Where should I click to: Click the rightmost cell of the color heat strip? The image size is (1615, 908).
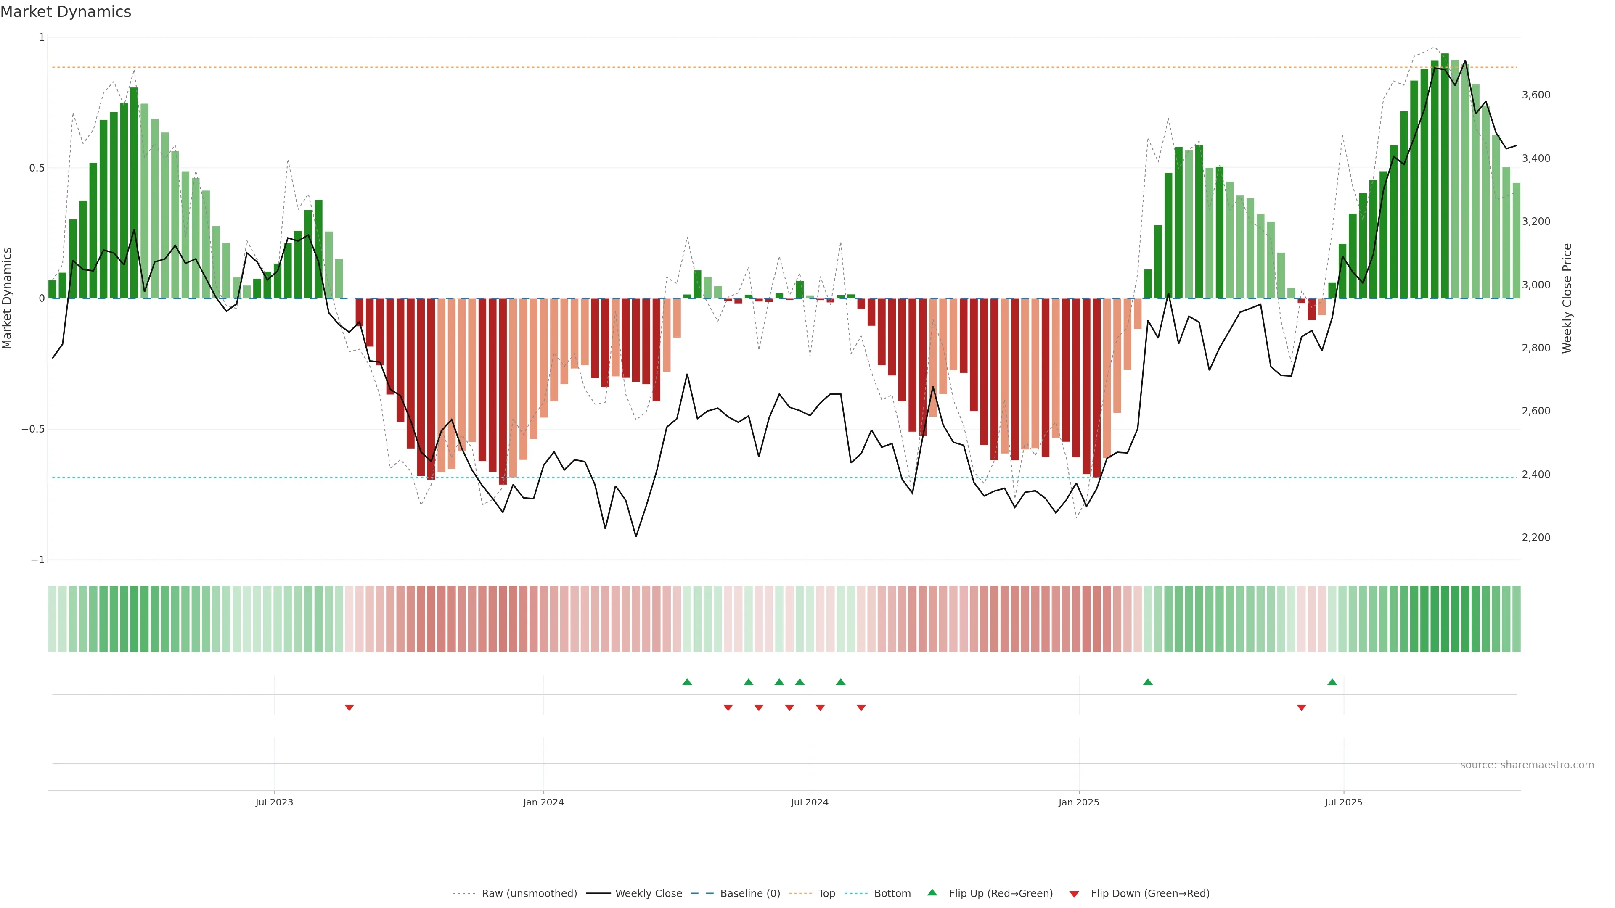[x=1516, y=618]
